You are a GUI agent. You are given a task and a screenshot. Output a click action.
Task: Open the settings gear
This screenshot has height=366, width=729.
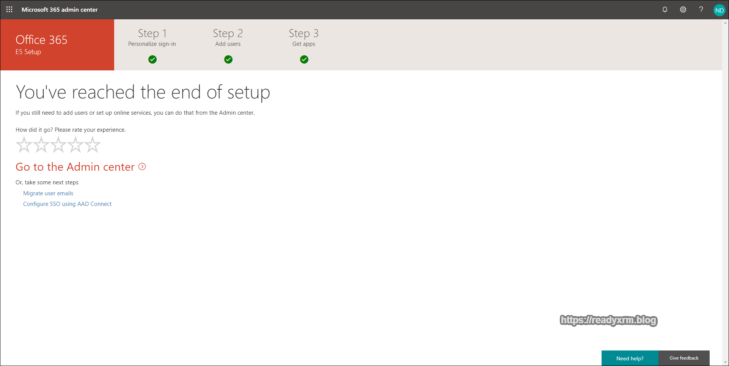[683, 9]
